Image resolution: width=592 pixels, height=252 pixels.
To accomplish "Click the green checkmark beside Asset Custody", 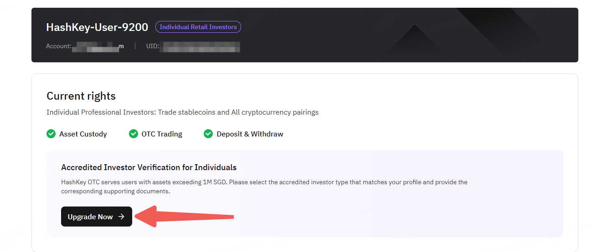I will (x=51, y=134).
